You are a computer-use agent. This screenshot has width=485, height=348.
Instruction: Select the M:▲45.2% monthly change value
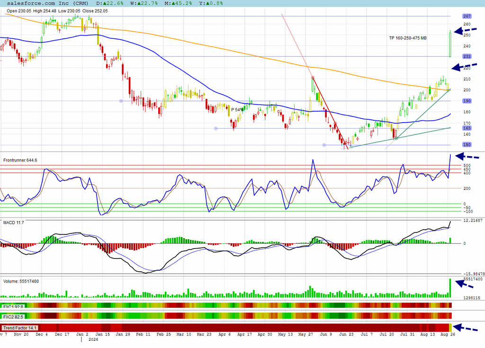click(178, 3)
